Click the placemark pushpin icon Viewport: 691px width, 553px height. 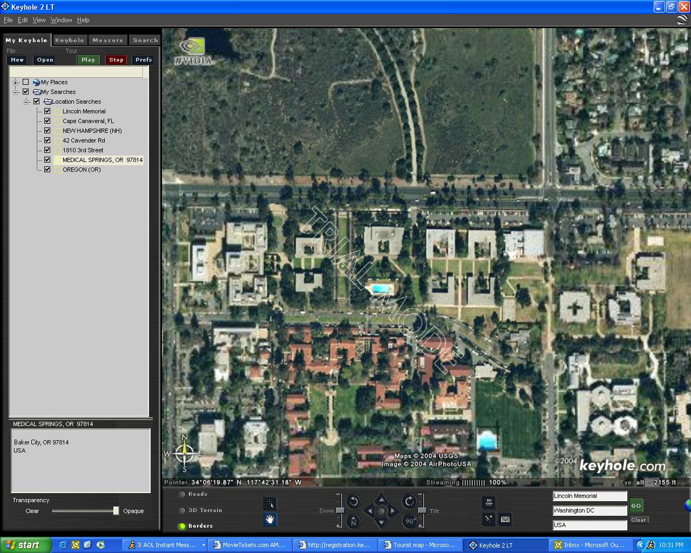489,519
